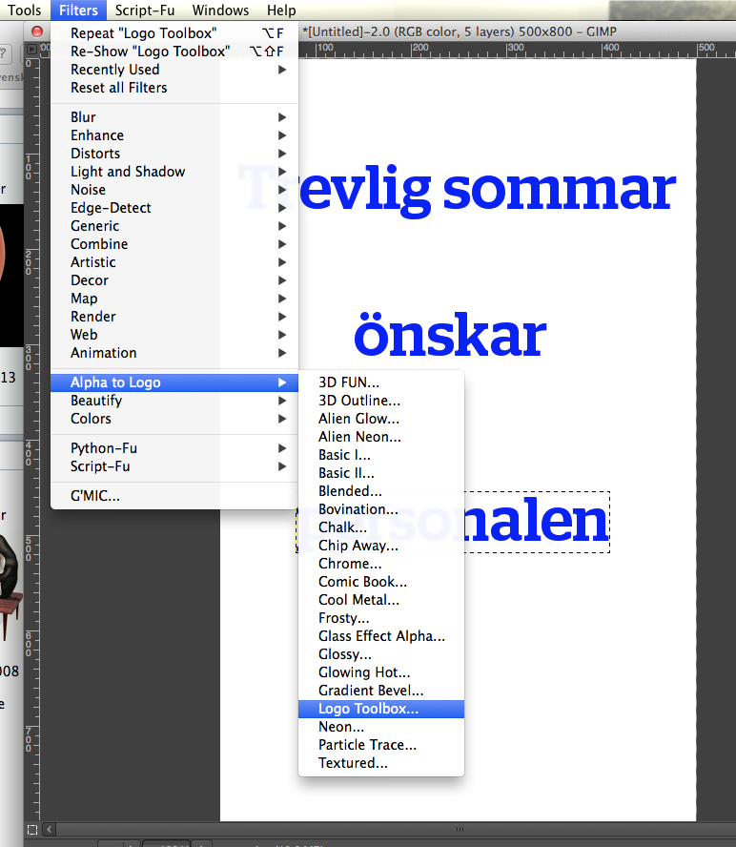Screen dimensions: 736x847
Task: Toggle Quick Mask in the bottom-left corner
Action: pos(32,830)
